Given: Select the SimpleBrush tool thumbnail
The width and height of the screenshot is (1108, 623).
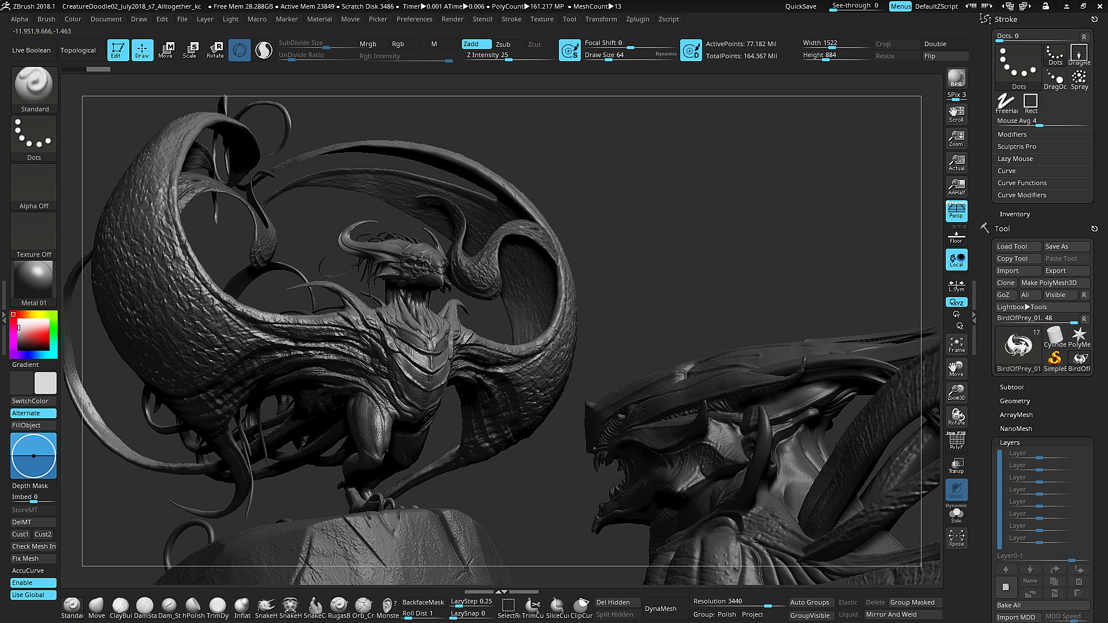Looking at the screenshot, I should tap(1055, 361).
